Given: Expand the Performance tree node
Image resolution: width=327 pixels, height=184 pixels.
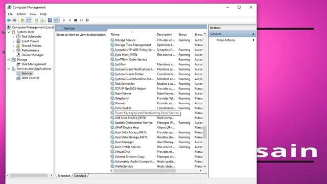Looking at the screenshot, I should (13, 50).
